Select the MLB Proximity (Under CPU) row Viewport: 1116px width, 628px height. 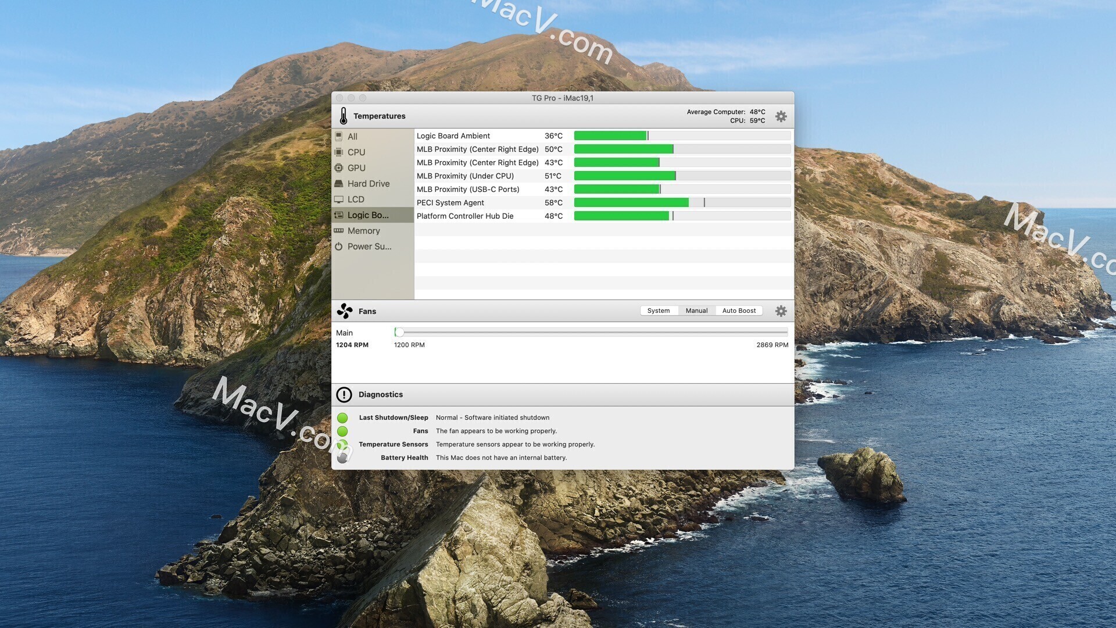tap(604, 176)
